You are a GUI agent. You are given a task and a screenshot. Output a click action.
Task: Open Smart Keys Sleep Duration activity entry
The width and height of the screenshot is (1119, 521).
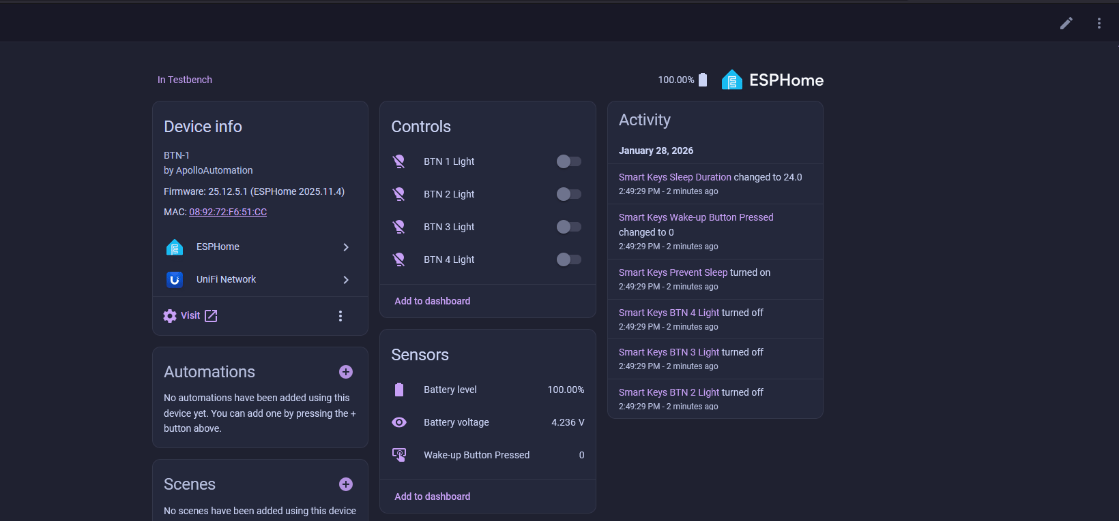tap(675, 177)
